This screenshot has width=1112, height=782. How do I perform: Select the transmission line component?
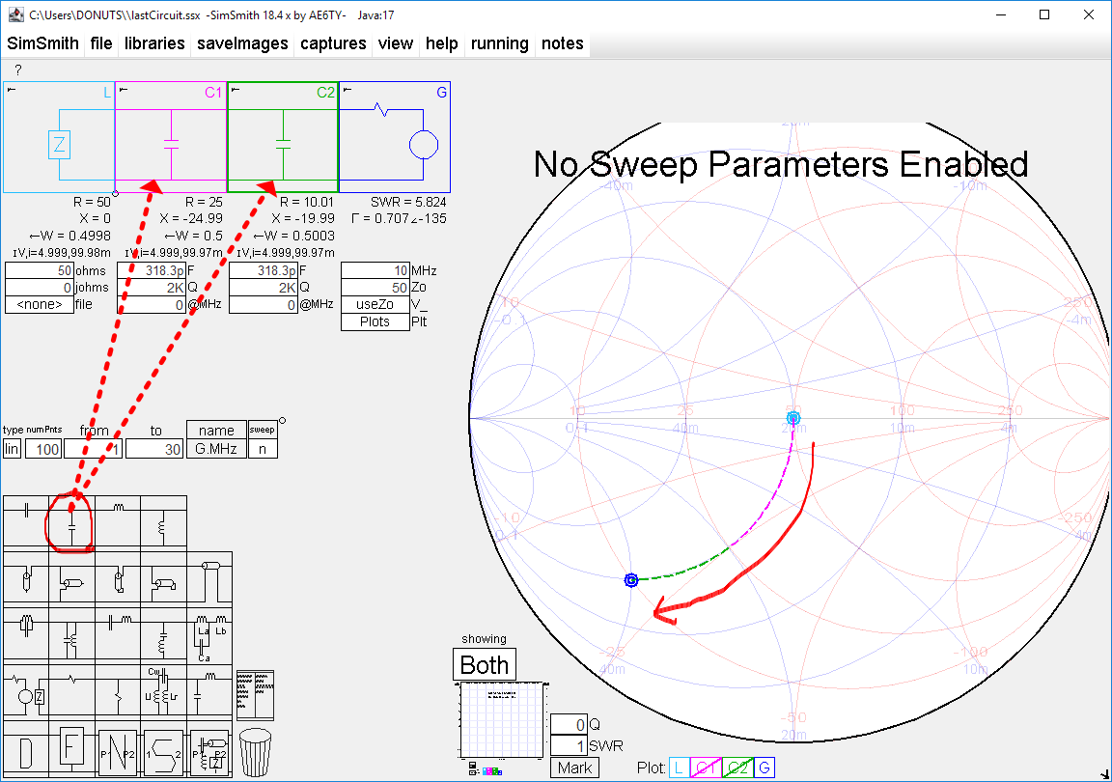pyautogui.click(x=209, y=579)
